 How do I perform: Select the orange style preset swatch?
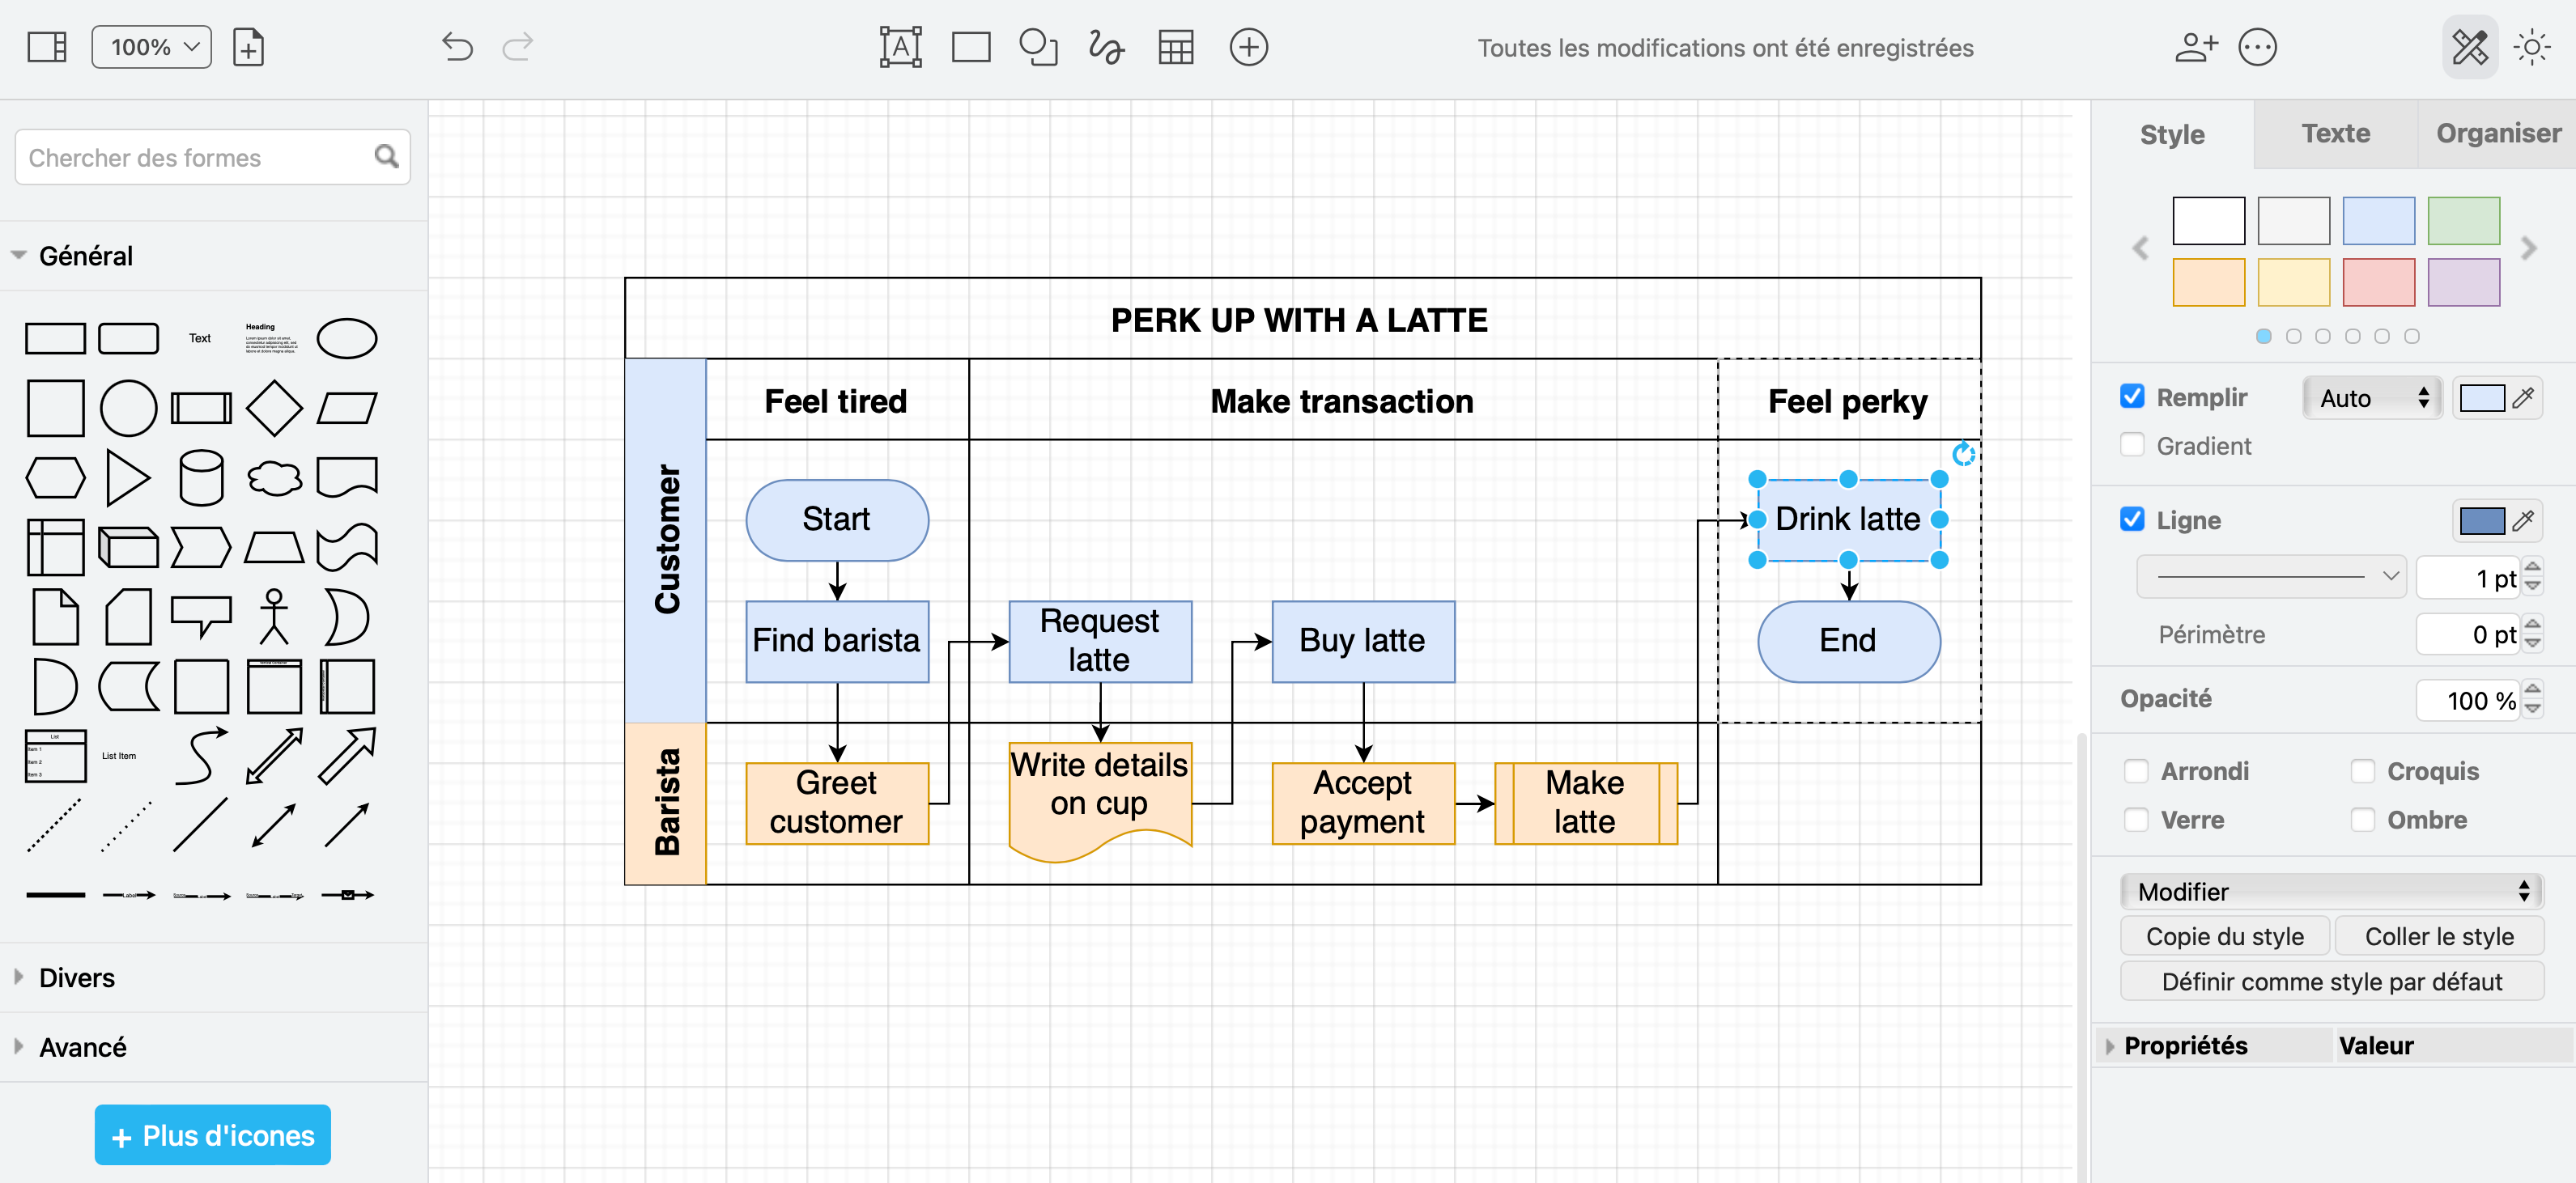click(x=2209, y=281)
